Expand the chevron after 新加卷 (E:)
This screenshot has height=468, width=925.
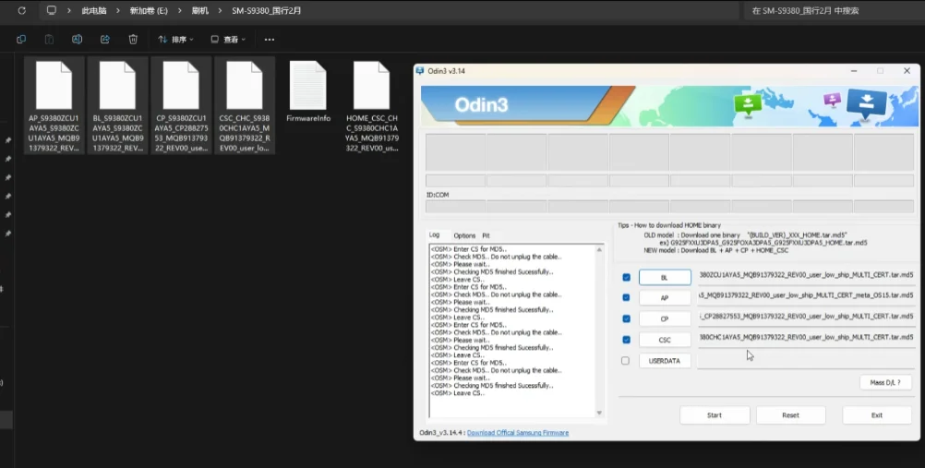[179, 11]
